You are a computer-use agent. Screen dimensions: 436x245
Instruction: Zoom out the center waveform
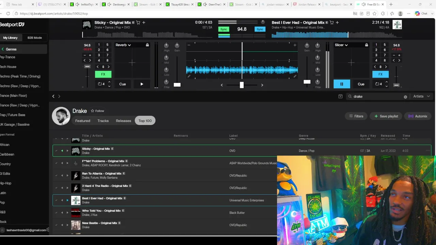[x=189, y=45]
